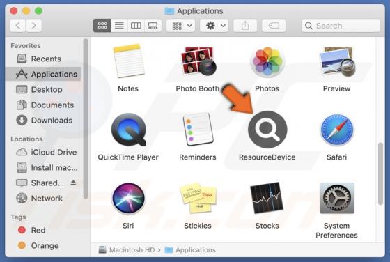Go back with the left chevron button
The image size is (390, 262).
click(18, 25)
